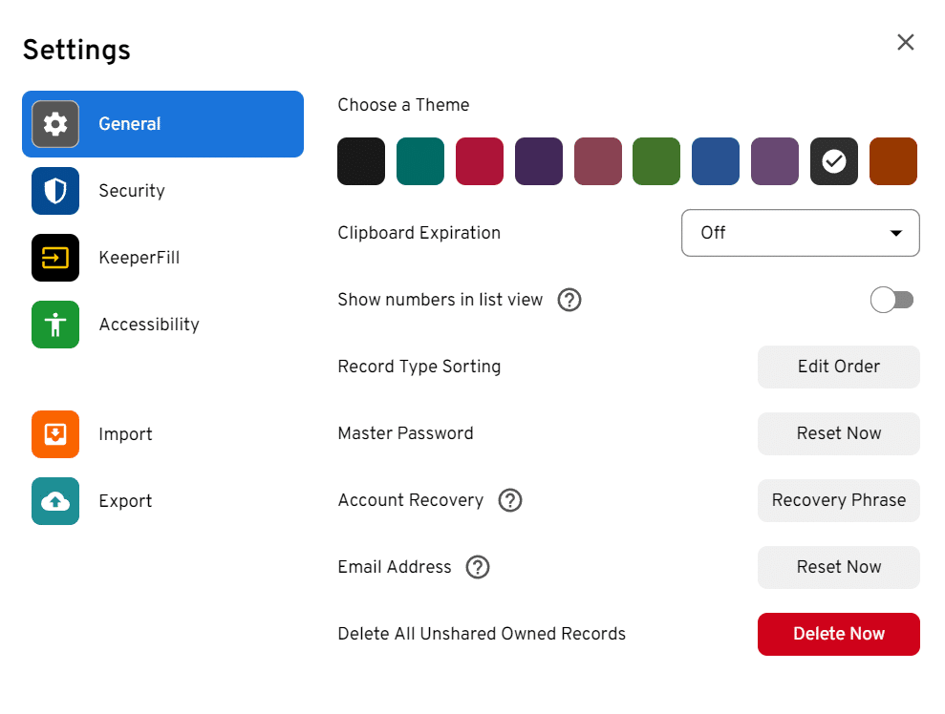Open the Export settings section
This screenshot has width=945, height=714.
coord(125,501)
